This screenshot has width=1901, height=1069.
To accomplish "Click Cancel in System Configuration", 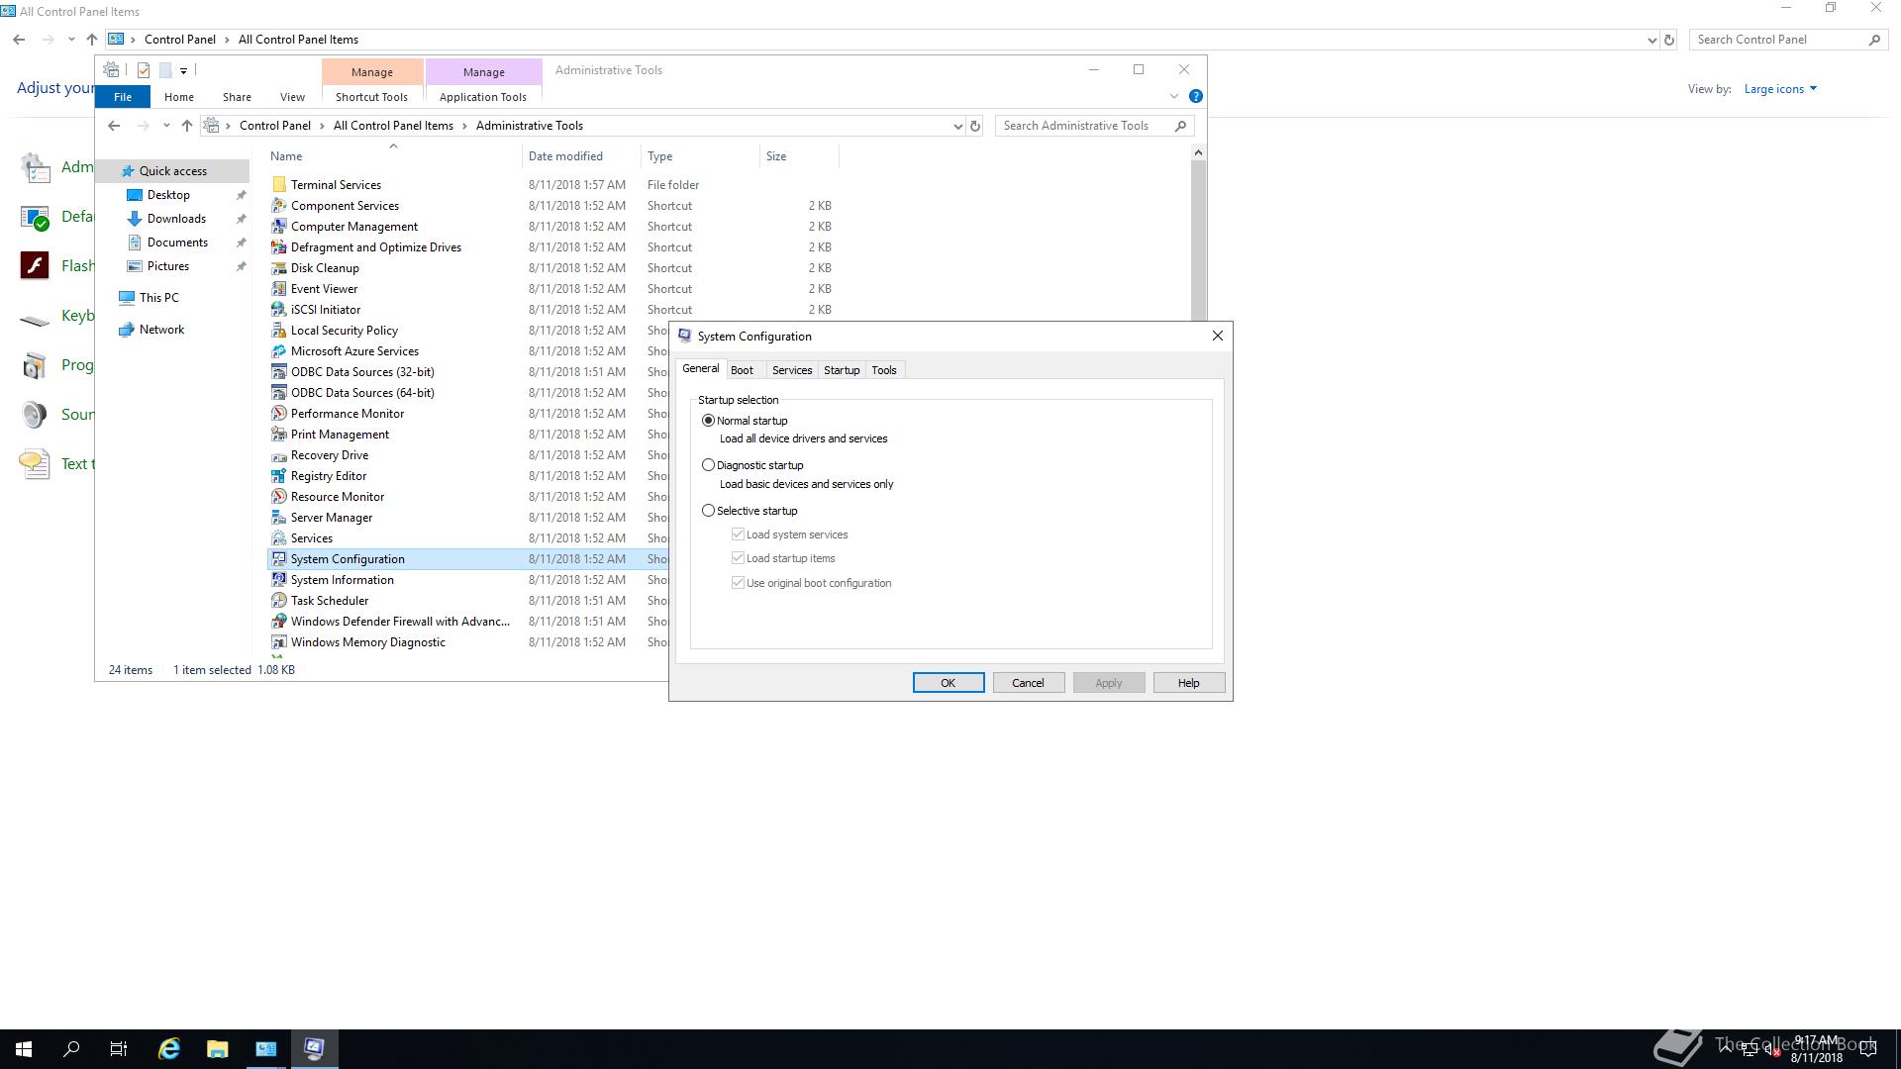I will (x=1028, y=683).
